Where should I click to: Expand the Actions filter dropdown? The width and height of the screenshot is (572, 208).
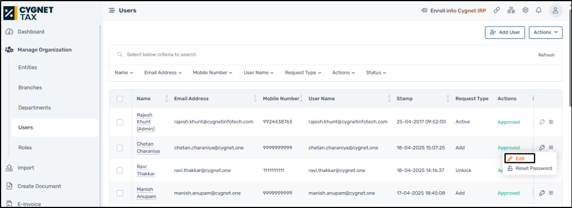343,73
